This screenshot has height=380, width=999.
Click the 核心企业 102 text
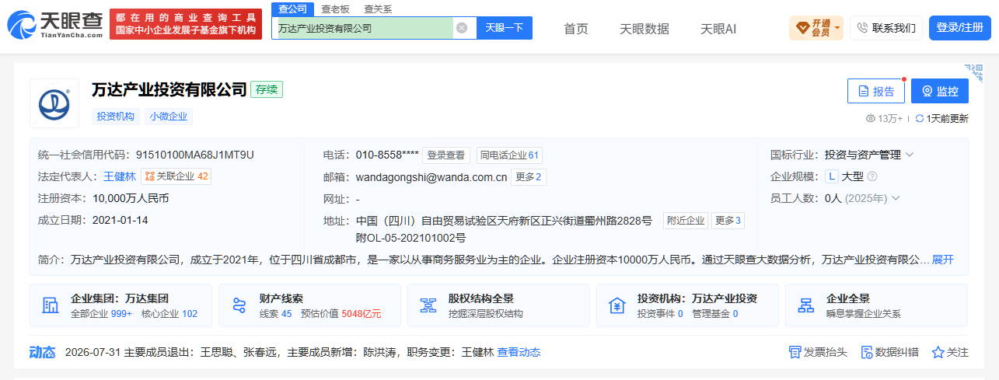[169, 314]
